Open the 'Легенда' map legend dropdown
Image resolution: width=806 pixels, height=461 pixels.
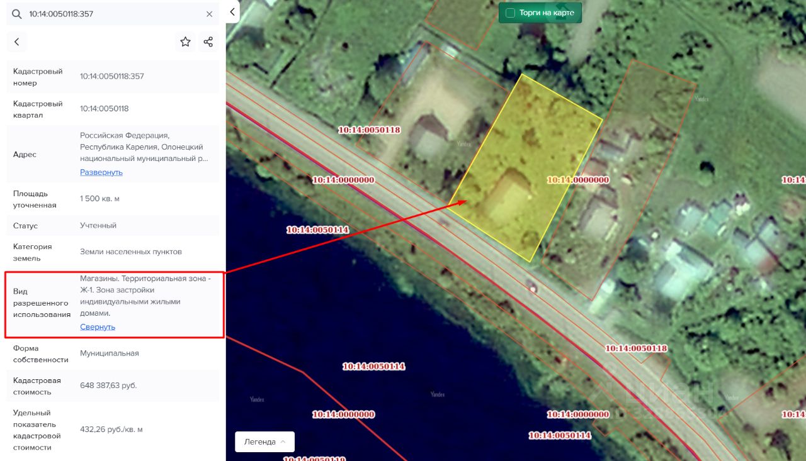[264, 442]
